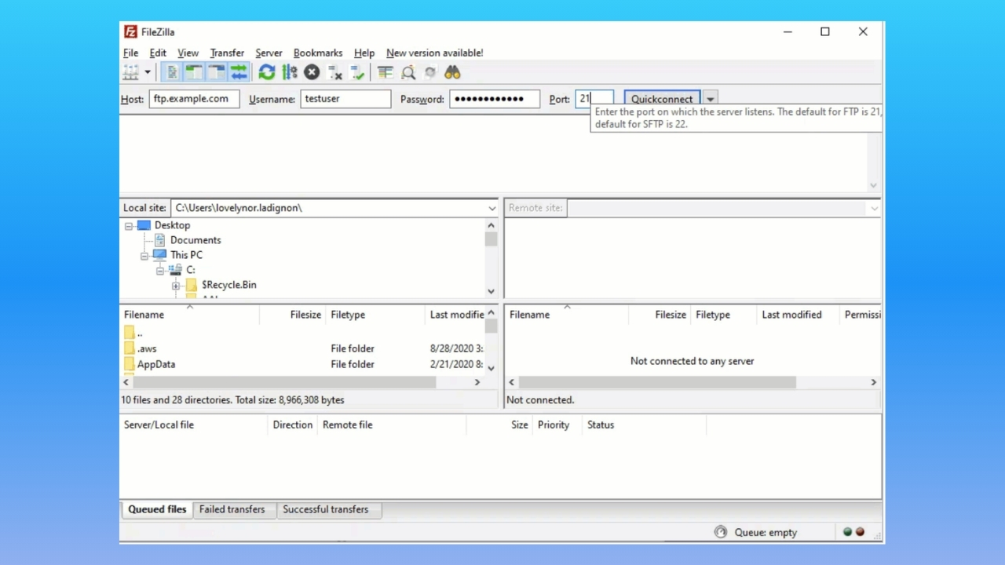
Task: Click the Password input field
Action: (x=495, y=99)
